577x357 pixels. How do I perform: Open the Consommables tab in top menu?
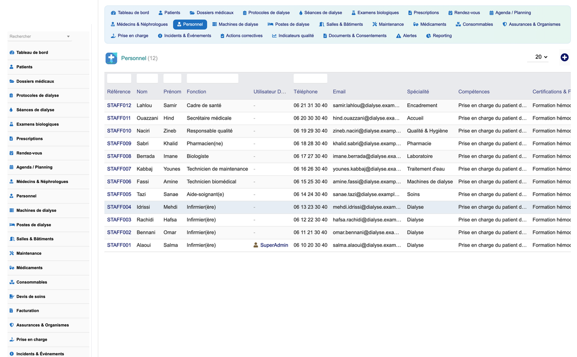tap(475, 24)
